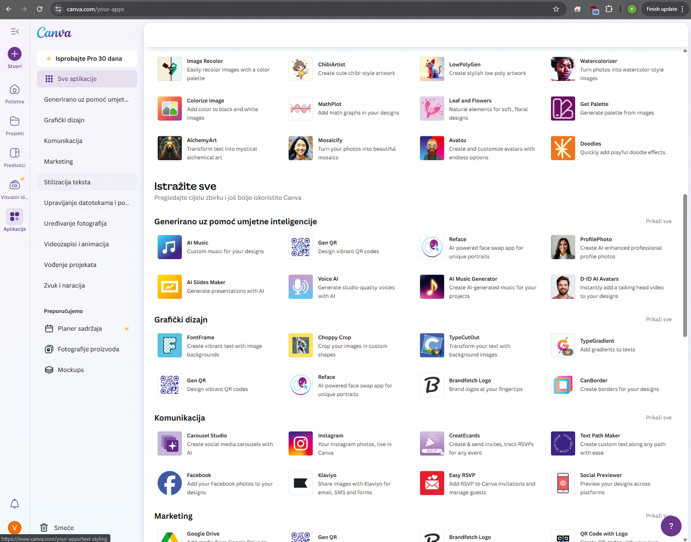This screenshot has height=542, width=691.
Task: Collapse the sidebar menu icon
Action: click(x=15, y=31)
